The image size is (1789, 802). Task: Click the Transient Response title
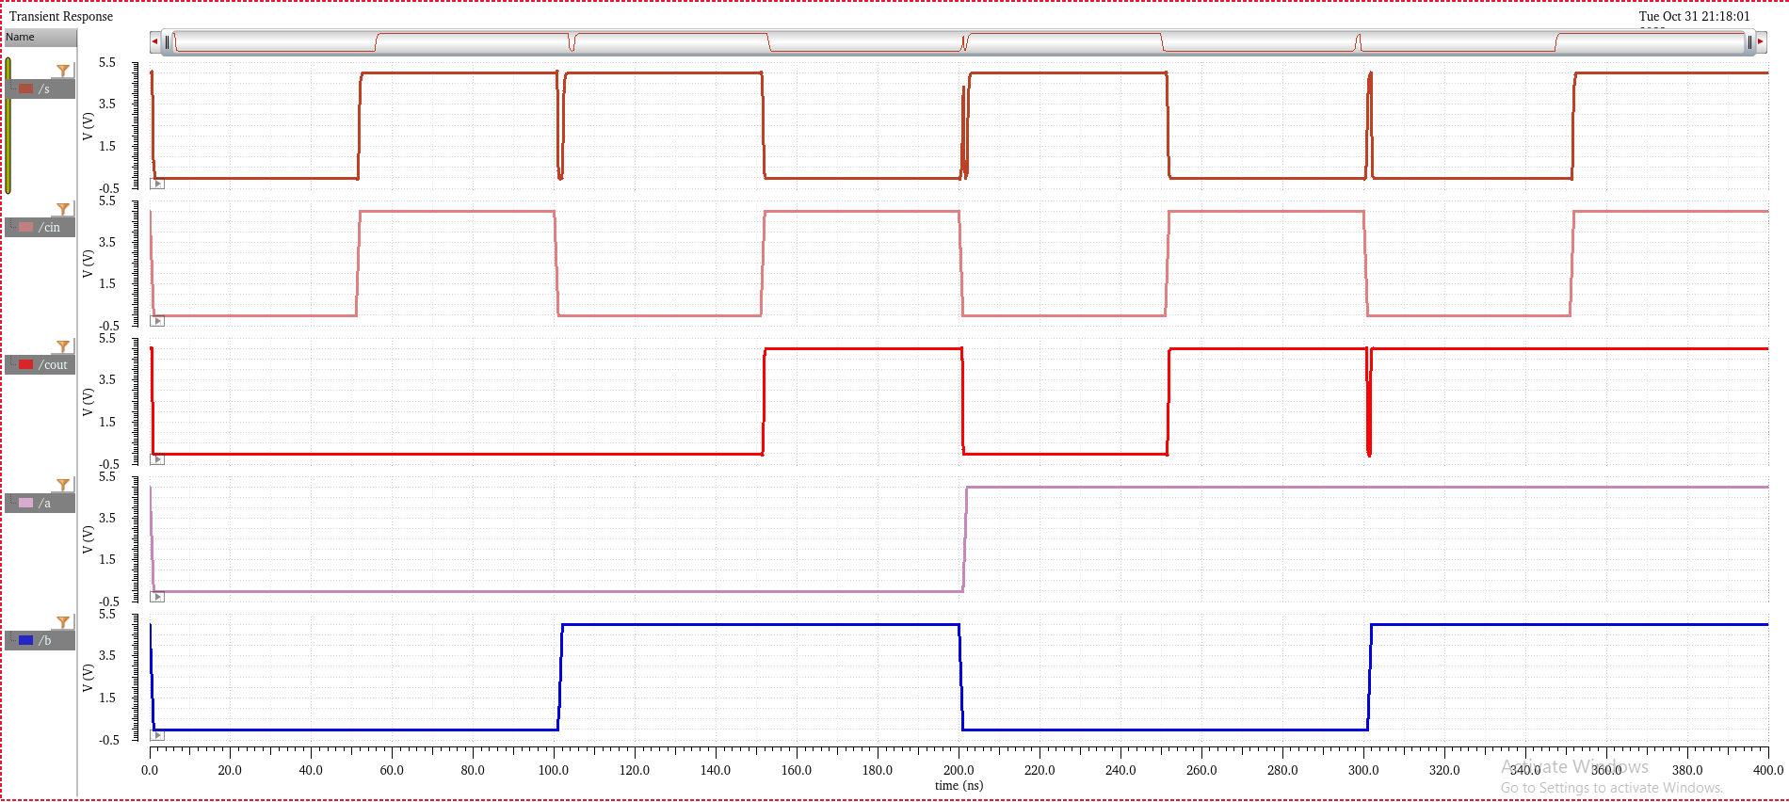click(61, 16)
